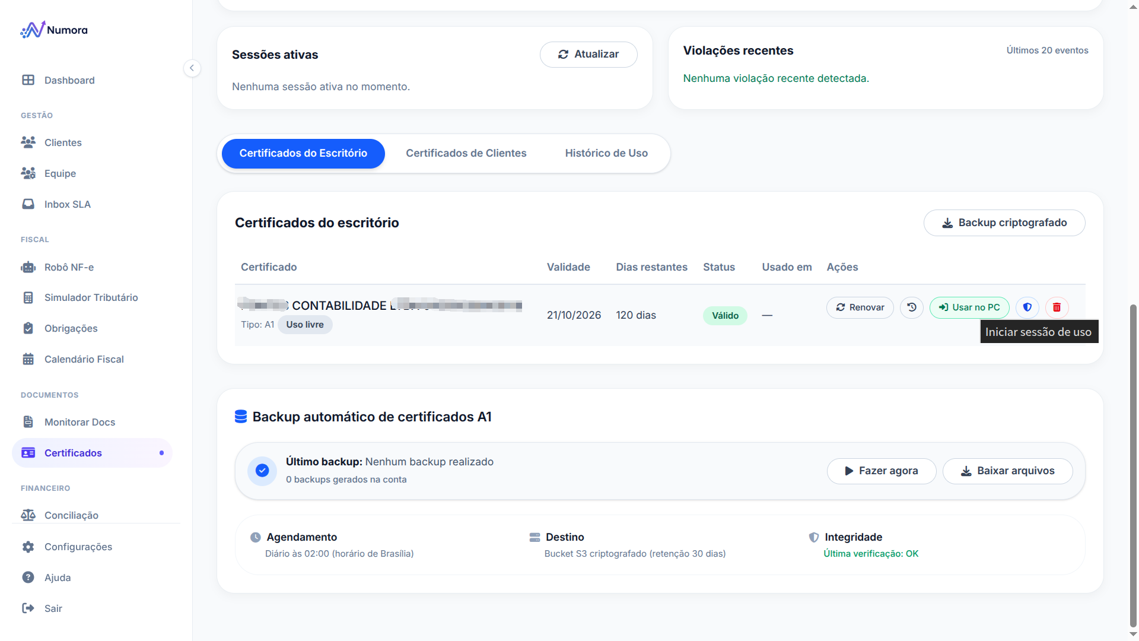Click the 120 dias cell

point(636,315)
